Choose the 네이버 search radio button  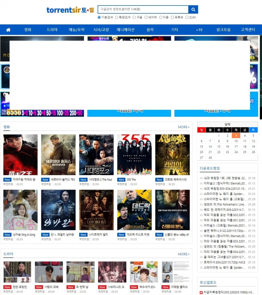[x=146, y=17]
